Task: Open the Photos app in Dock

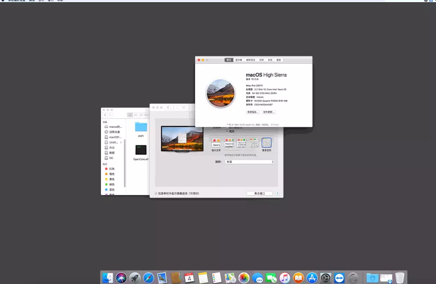Action: 244,278
